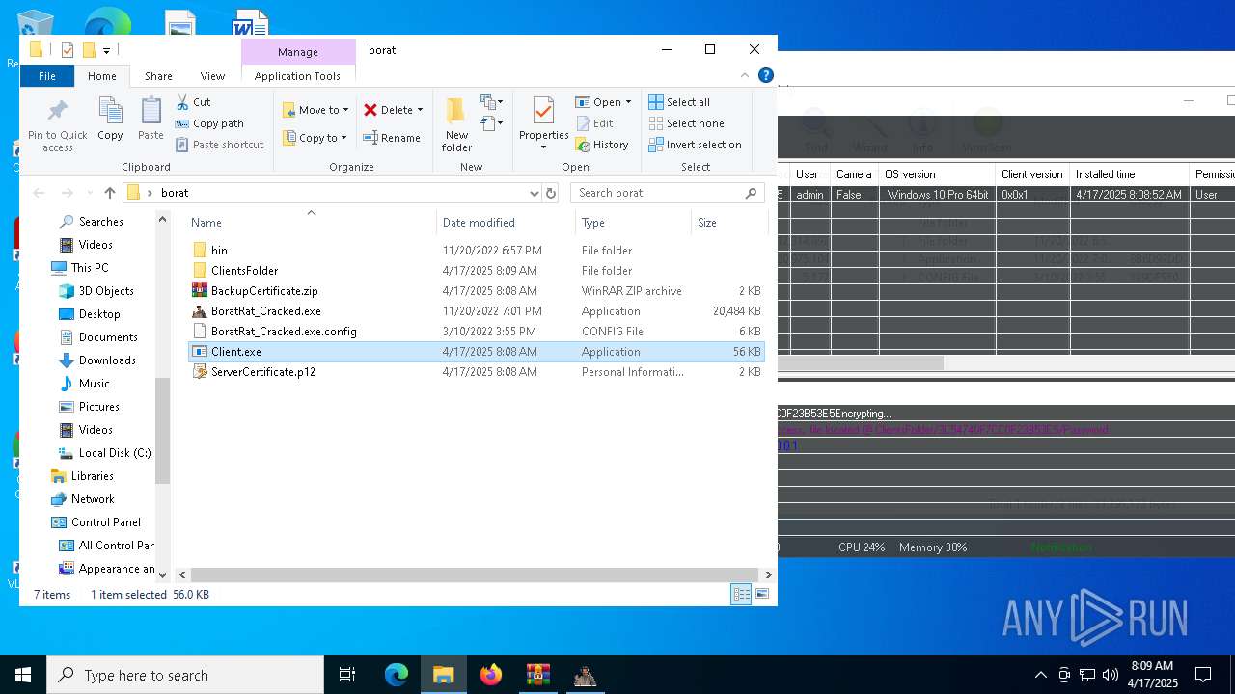Click the taskbar search box
This screenshot has height=694, width=1235.
[x=185, y=675]
